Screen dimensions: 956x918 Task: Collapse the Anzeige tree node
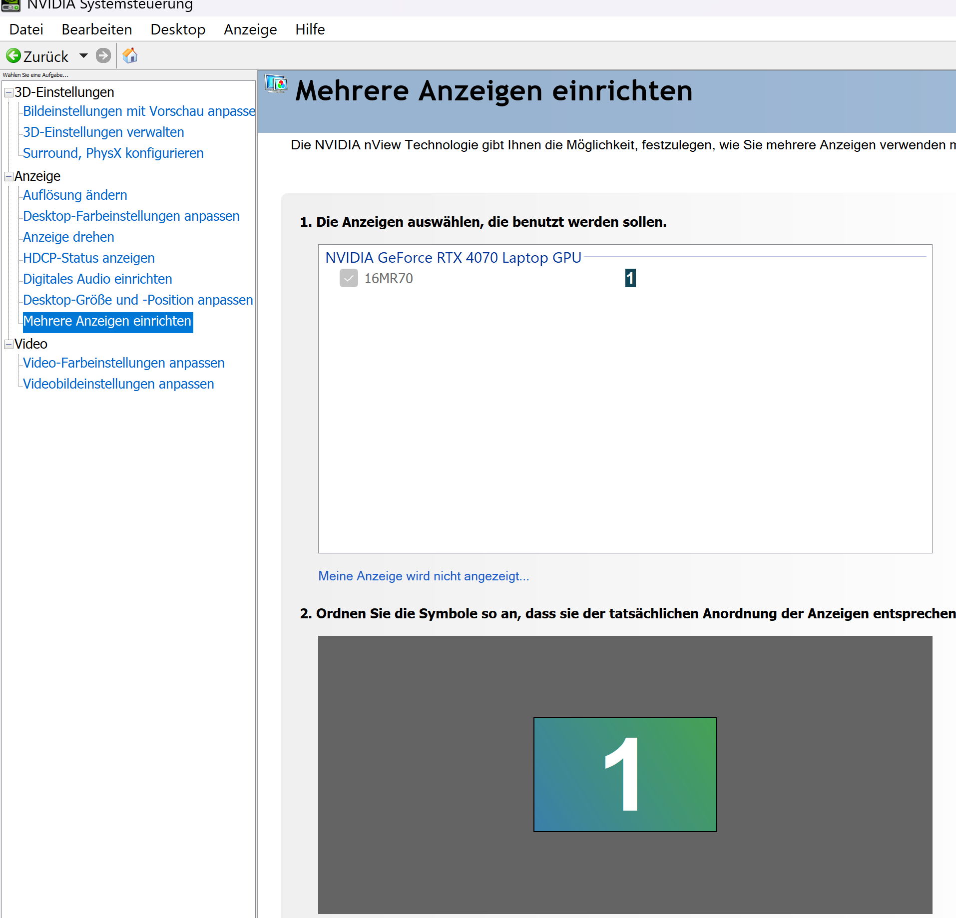pyautogui.click(x=8, y=177)
